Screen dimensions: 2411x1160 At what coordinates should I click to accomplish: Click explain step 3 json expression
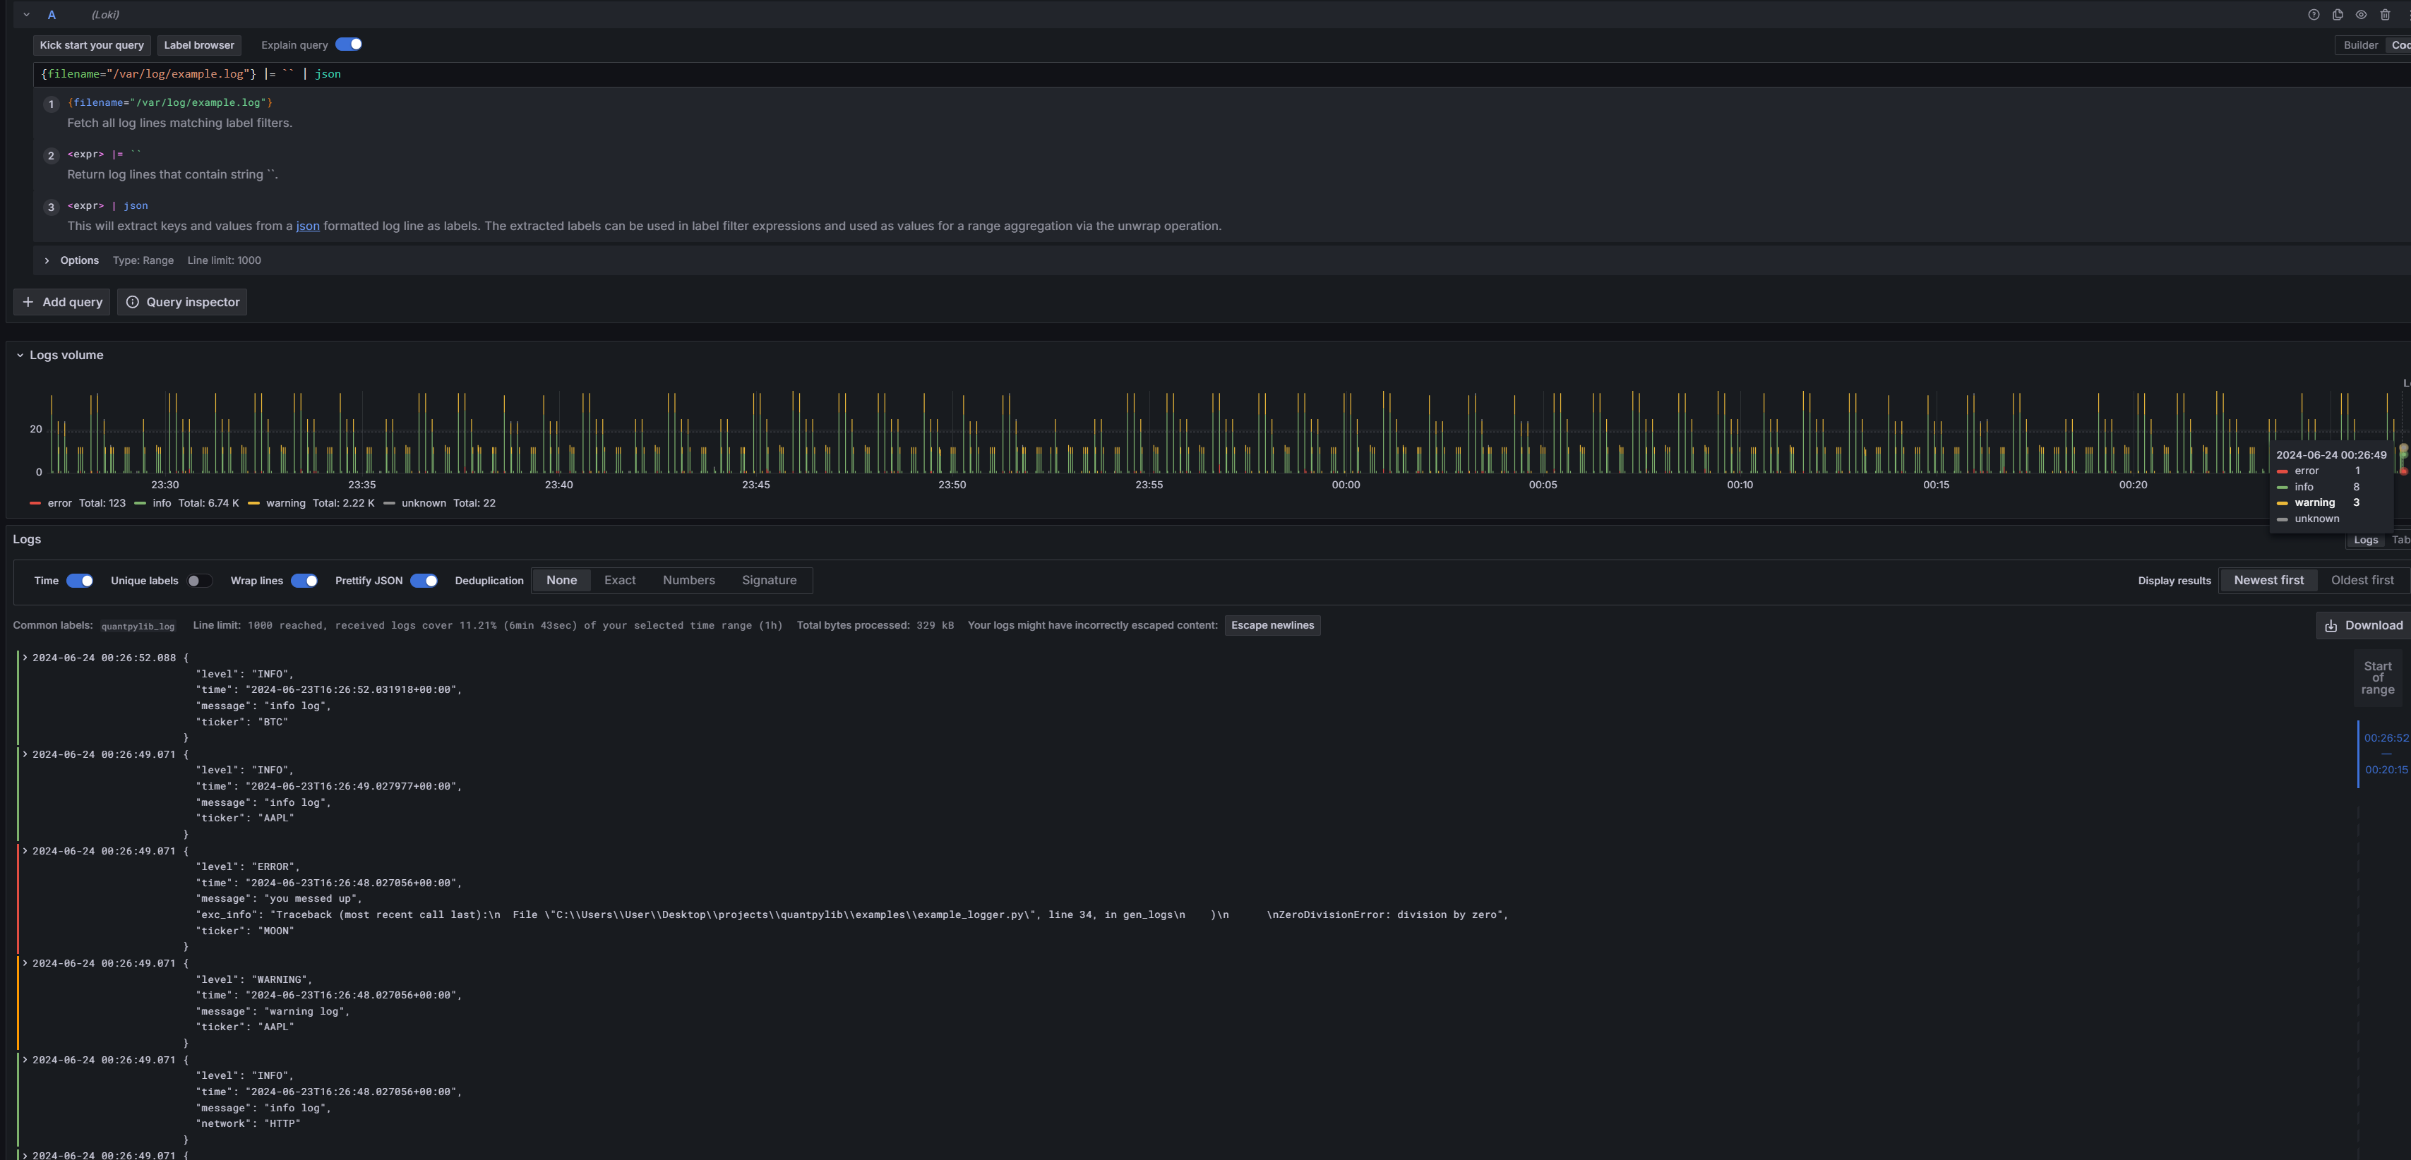[107, 206]
